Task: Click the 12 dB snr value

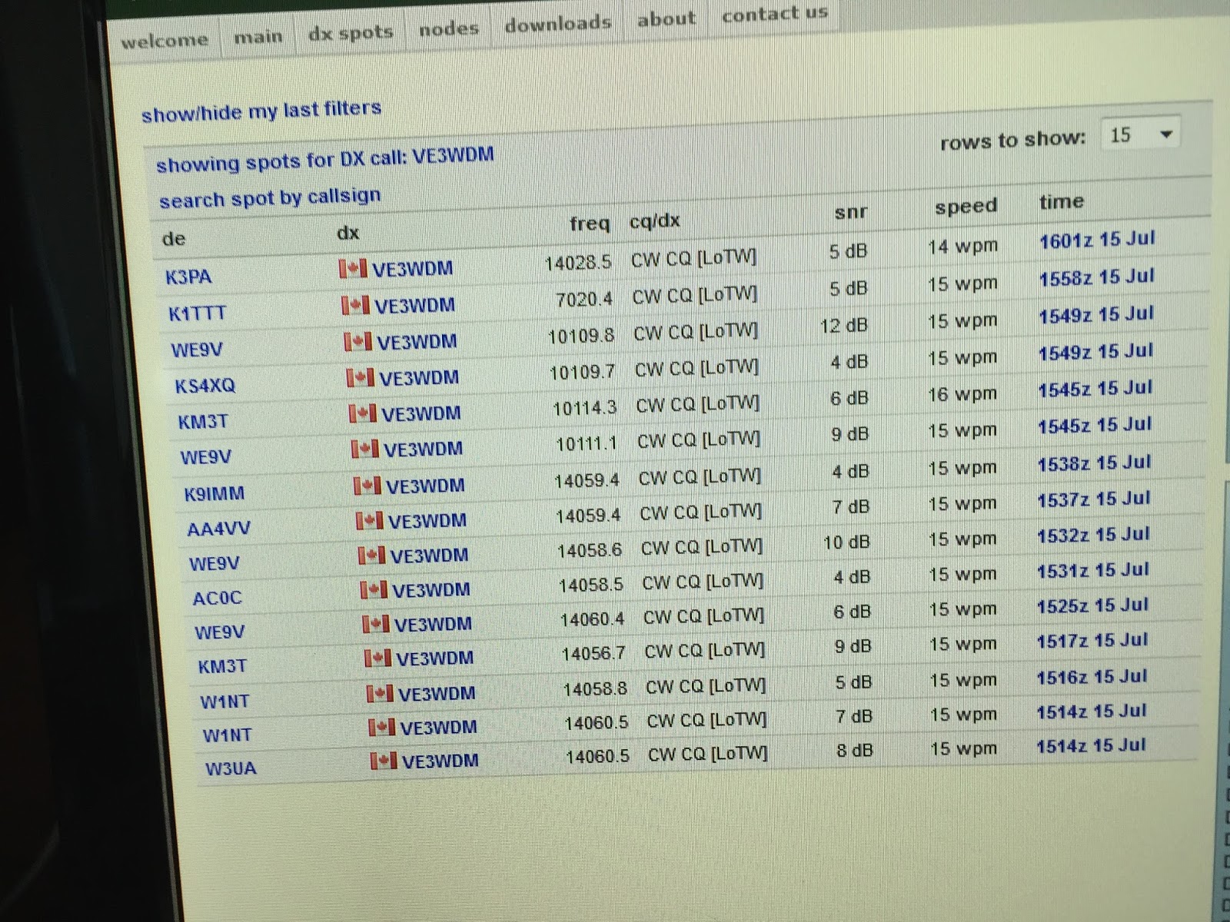Action: 843,325
